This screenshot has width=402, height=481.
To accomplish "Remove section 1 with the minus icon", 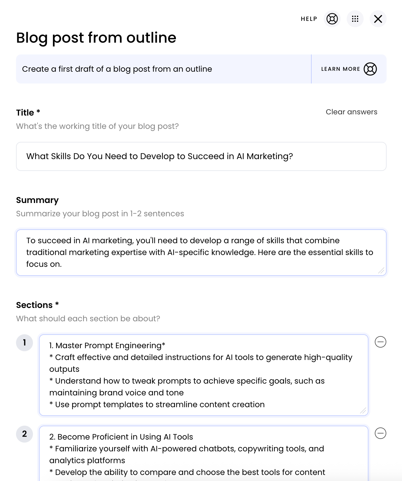I will [380, 342].
